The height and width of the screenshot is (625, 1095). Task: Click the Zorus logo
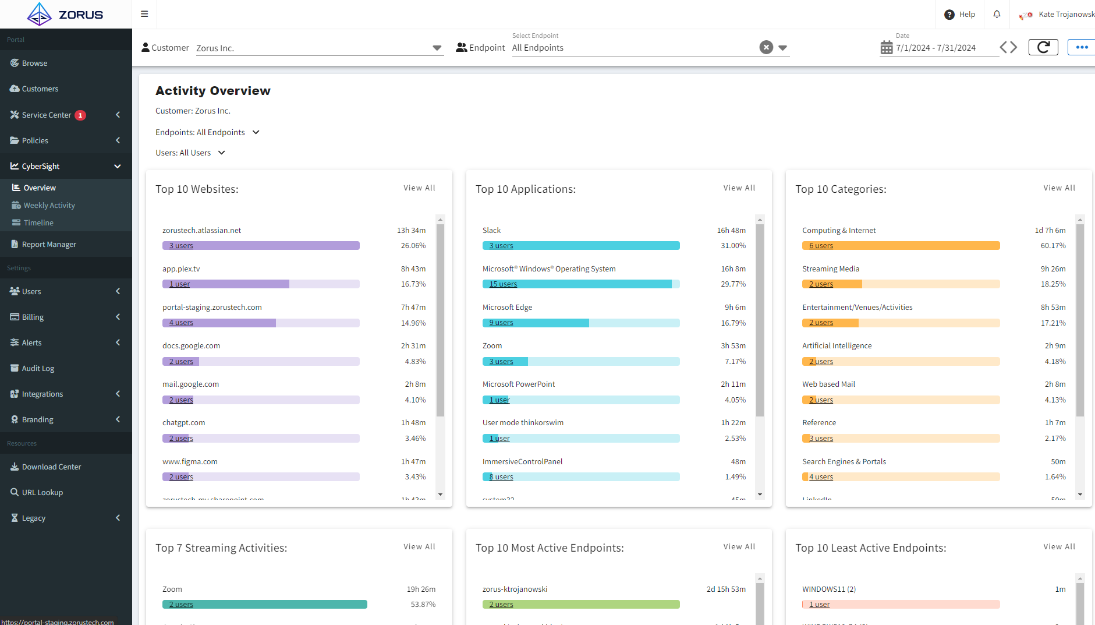(x=65, y=14)
